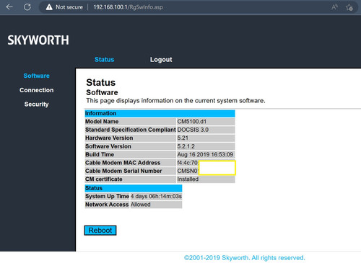Select the Model Name value CM5100.d1
The height and width of the screenshot is (263, 361).
(x=192, y=122)
